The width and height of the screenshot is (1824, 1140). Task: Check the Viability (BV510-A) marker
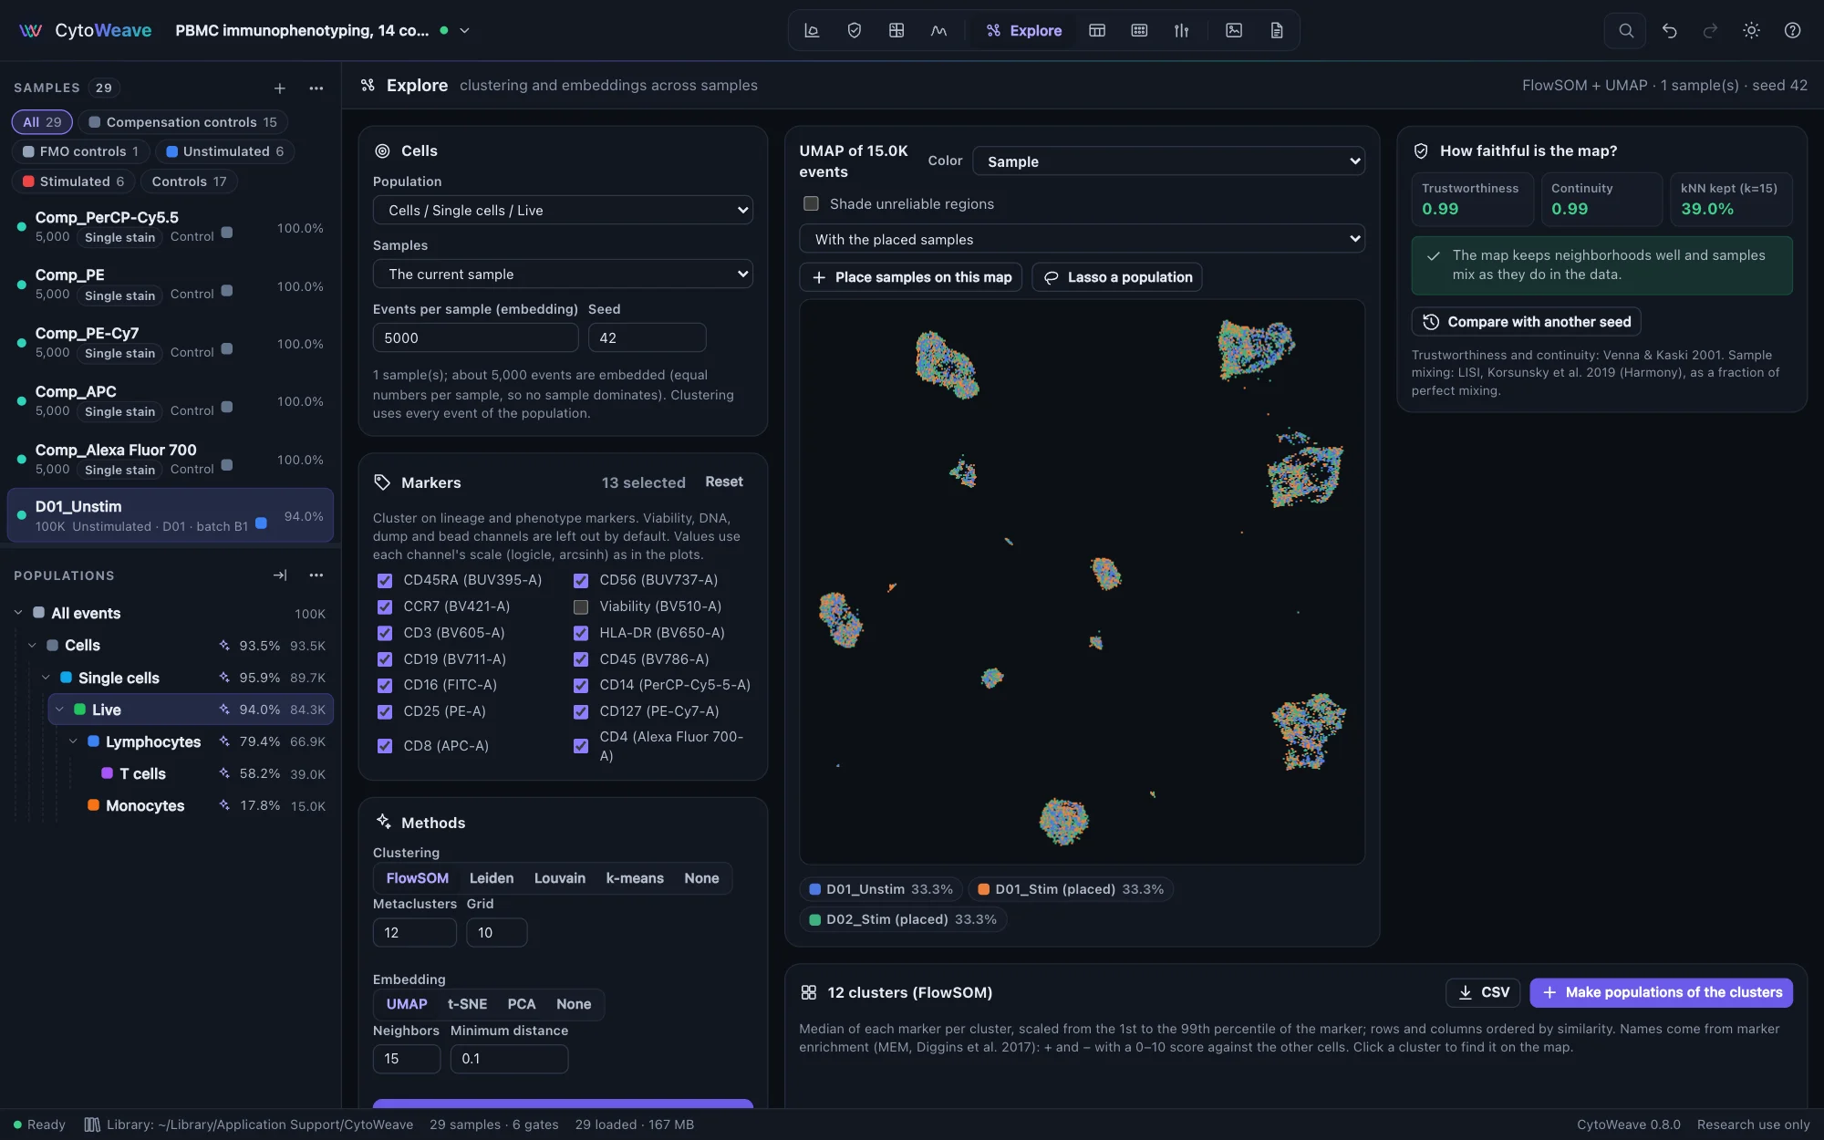pyautogui.click(x=581, y=606)
